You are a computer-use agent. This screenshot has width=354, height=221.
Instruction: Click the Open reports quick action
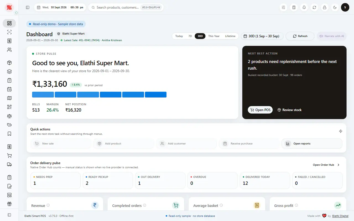coord(312,144)
